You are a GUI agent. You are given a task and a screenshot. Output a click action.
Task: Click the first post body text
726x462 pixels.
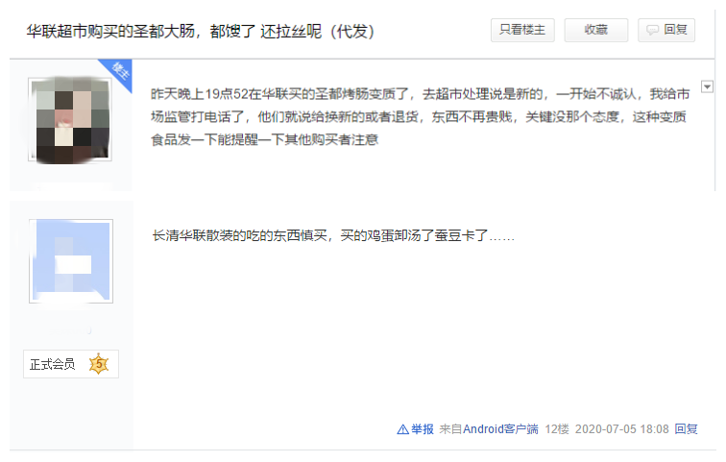click(421, 116)
